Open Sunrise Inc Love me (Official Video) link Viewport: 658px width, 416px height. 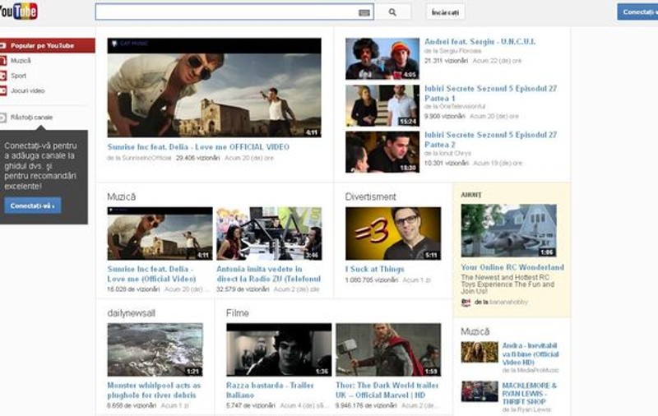[x=151, y=274]
